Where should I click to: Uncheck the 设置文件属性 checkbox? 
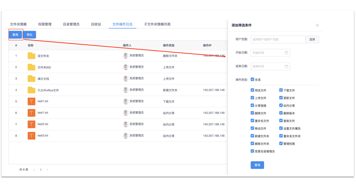coord(281,128)
